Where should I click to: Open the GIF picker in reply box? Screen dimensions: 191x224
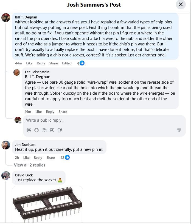[52, 130]
